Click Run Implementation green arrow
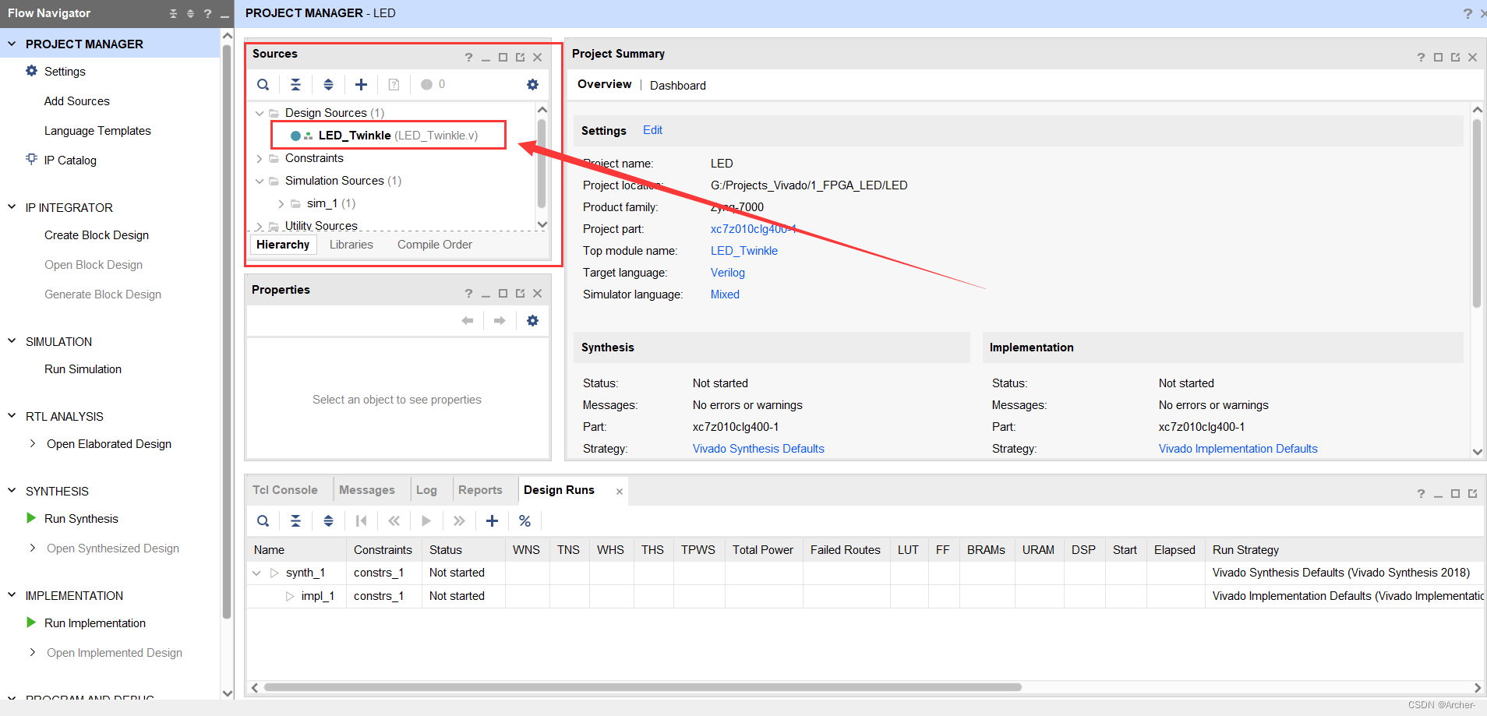This screenshot has width=1487, height=716. 31,623
